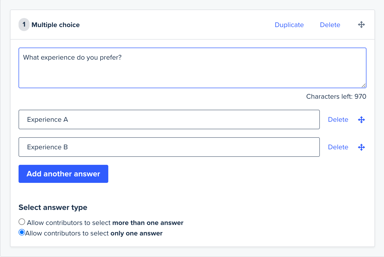384x257 pixels.
Task: Click the move handle for the question
Action: pos(361,25)
